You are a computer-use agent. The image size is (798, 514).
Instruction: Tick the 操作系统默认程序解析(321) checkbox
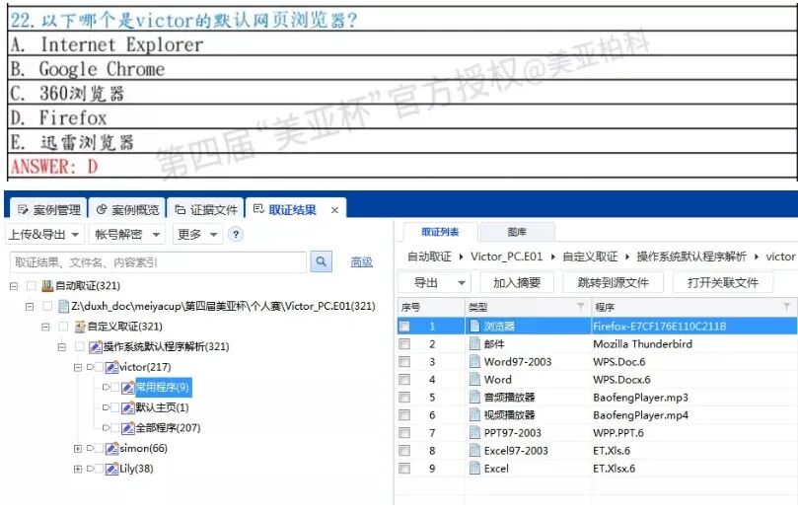[79, 346]
